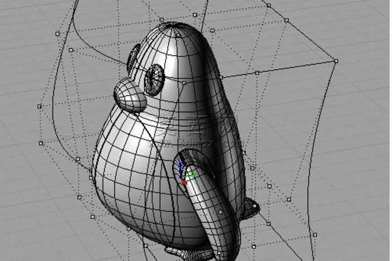This screenshot has height=261, width=392.
Task: Select the cage control point on penguin's head top
Action: (178, 36)
